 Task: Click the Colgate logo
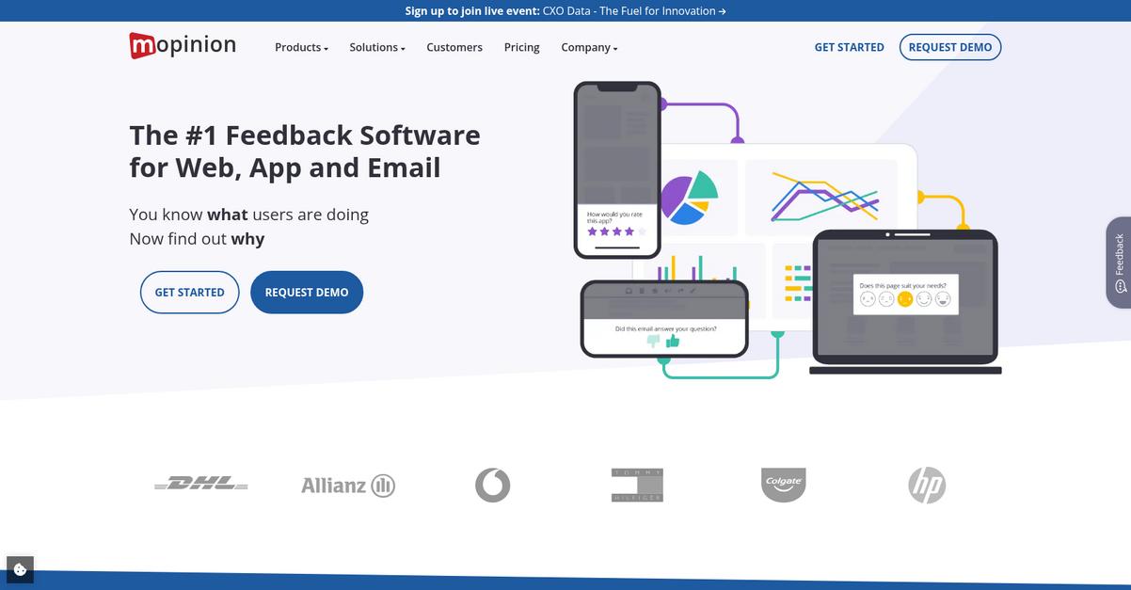coord(783,485)
